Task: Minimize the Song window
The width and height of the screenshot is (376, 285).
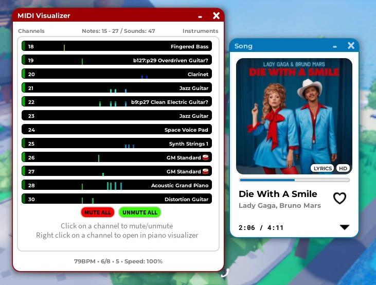Action: click(335, 46)
